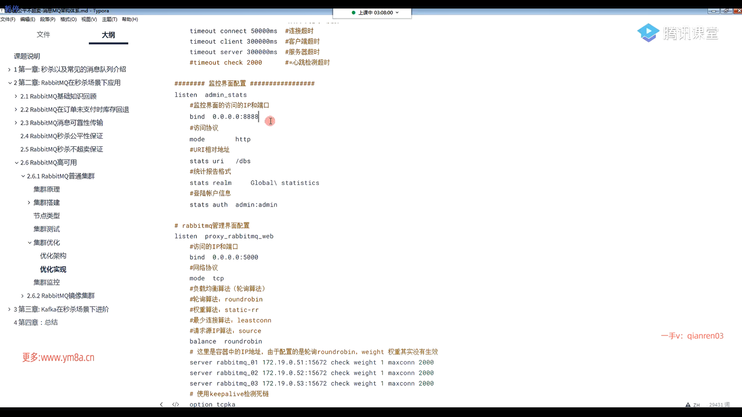Switch to the 大纲 outline tab

tap(108, 35)
